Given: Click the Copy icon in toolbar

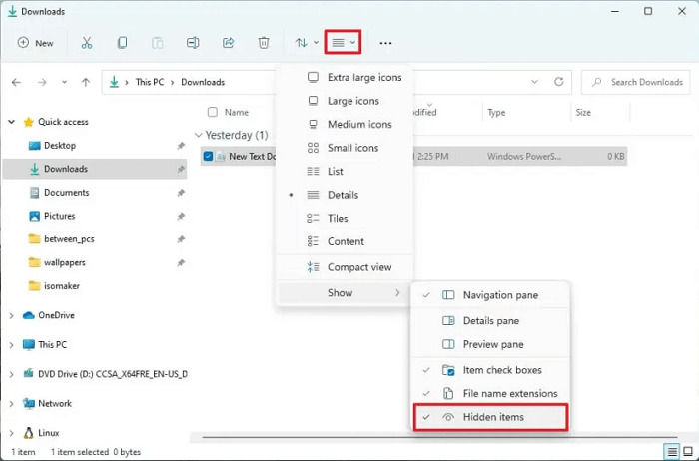Looking at the screenshot, I should tap(122, 43).
